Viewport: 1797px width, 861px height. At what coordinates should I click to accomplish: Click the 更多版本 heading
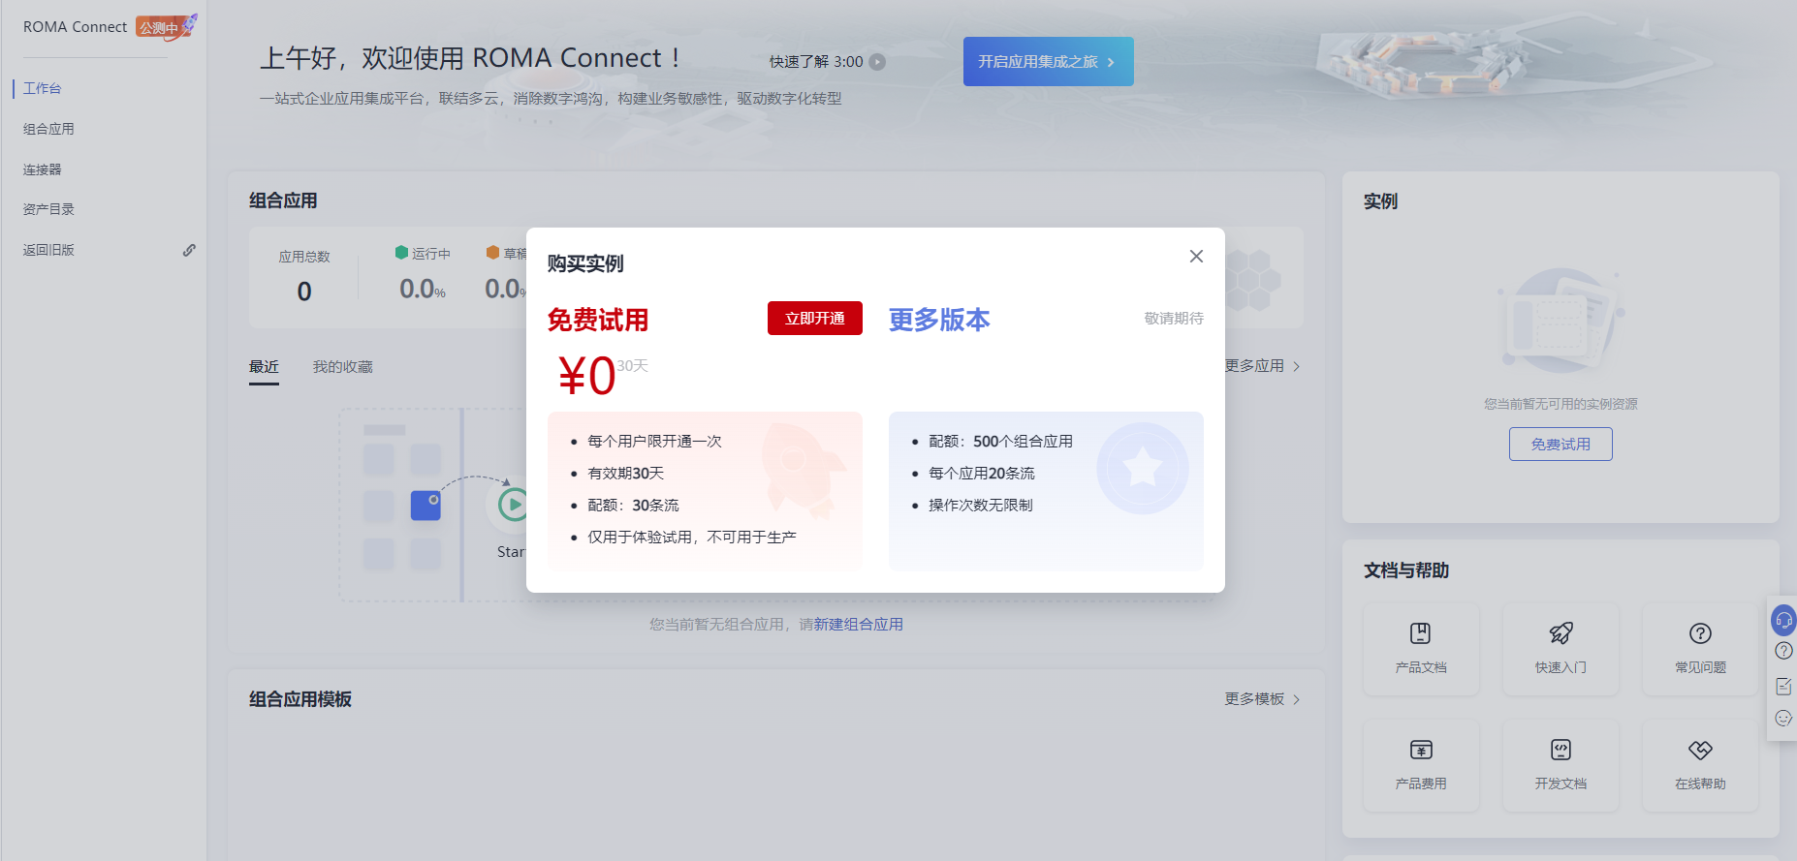click(x=939, y=320)
